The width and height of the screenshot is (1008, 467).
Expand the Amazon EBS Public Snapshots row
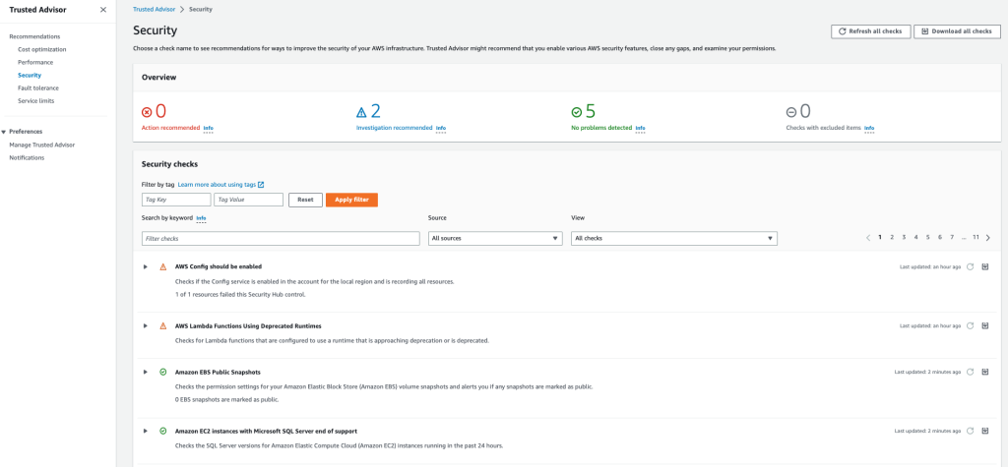146,372
